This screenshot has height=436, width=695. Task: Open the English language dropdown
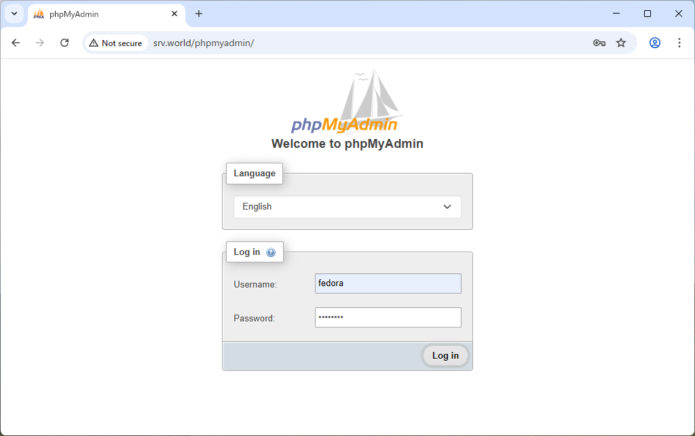coord(347,207)
